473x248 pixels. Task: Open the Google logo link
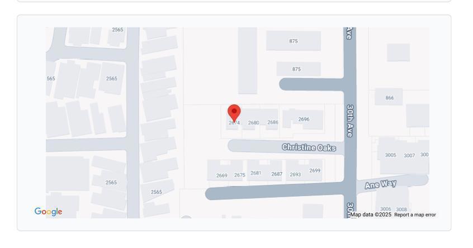click(x=48, y=212)
